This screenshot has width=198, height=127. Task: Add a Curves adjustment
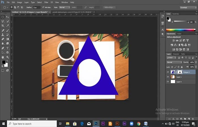[180, 40]
